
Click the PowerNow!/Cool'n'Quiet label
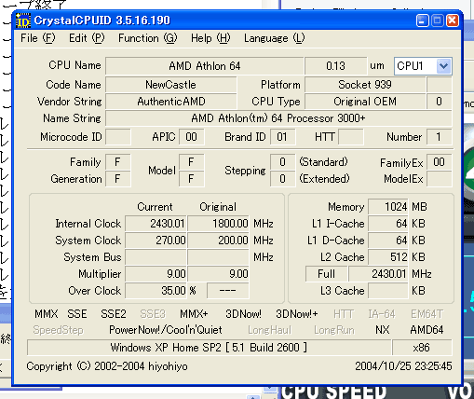pyautogui.click(x=166, y=330)
